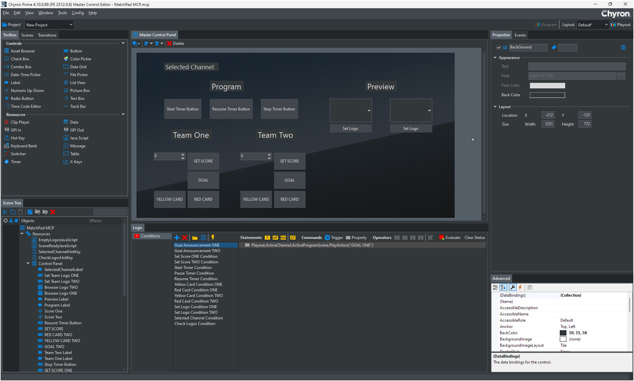Open a saved condition using the folder icon
The height and width of the screenshot is (381, 634).
[195, 238]
